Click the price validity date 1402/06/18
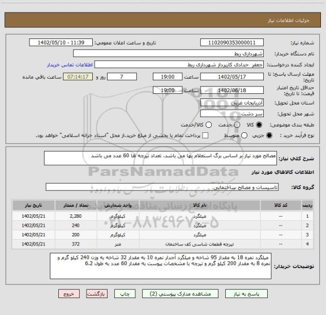Screen dimensions: 326x315 [x=232, y=90]
